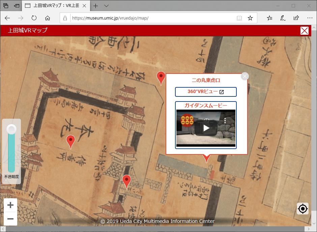The height and width of the screenshot is (232, 317).
Task: Open the Add notes pen tool
Action: pos(283,18)
